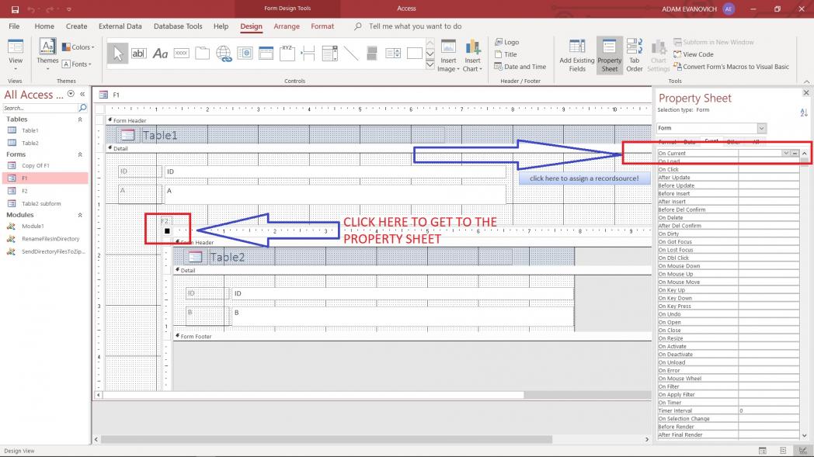Choose the Text Box control (abl)

click(x=138, y=54)
